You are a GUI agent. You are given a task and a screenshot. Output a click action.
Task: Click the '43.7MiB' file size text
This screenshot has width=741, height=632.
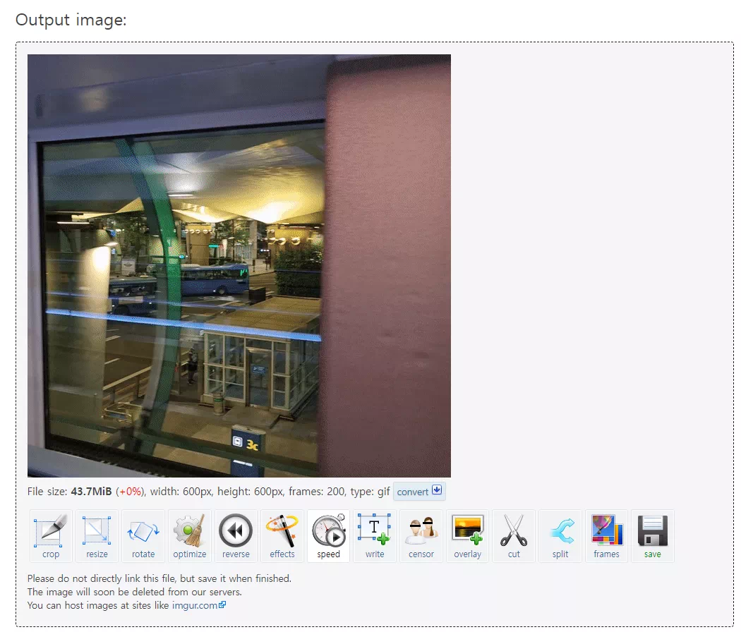pyautogui.click(x=91, y=491)
